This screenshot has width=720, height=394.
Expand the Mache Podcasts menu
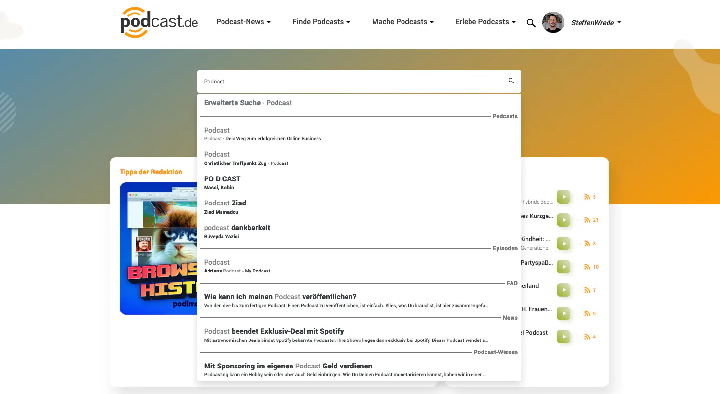pyautogui.click(x=403, y=22)
